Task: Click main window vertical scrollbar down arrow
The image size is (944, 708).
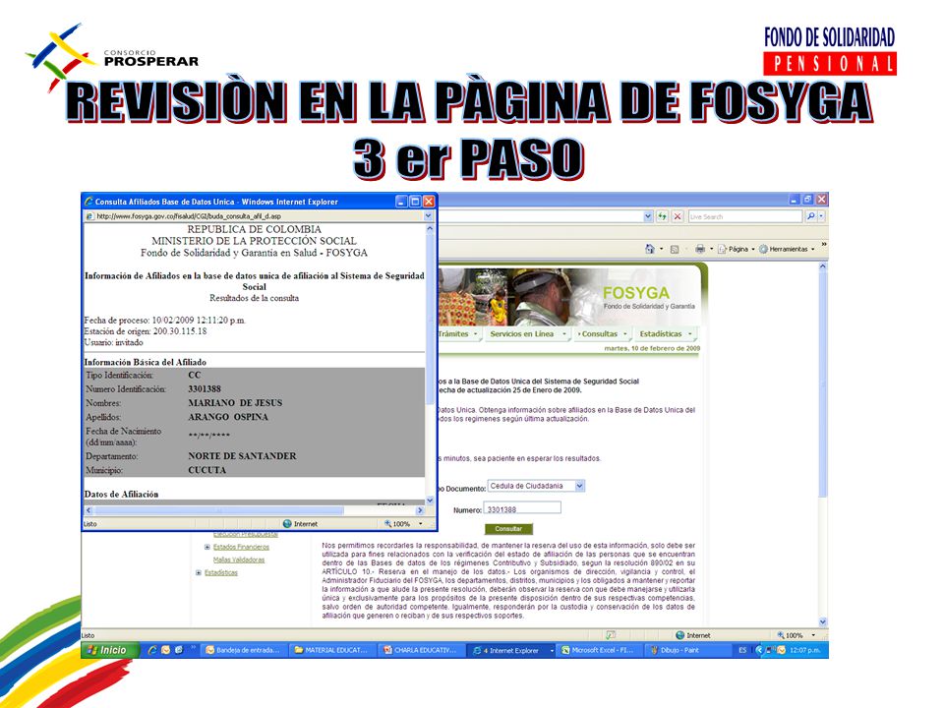Action: 823,621
